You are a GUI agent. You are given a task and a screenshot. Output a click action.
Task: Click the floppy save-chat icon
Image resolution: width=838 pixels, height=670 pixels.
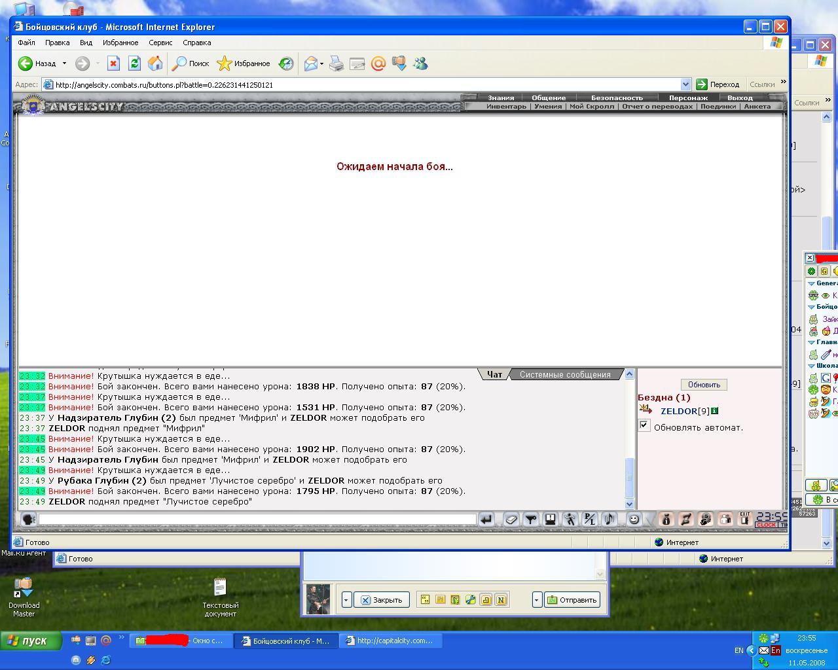pyautogui.click(x=551, y=520)
